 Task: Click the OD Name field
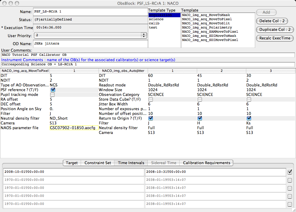91,44
